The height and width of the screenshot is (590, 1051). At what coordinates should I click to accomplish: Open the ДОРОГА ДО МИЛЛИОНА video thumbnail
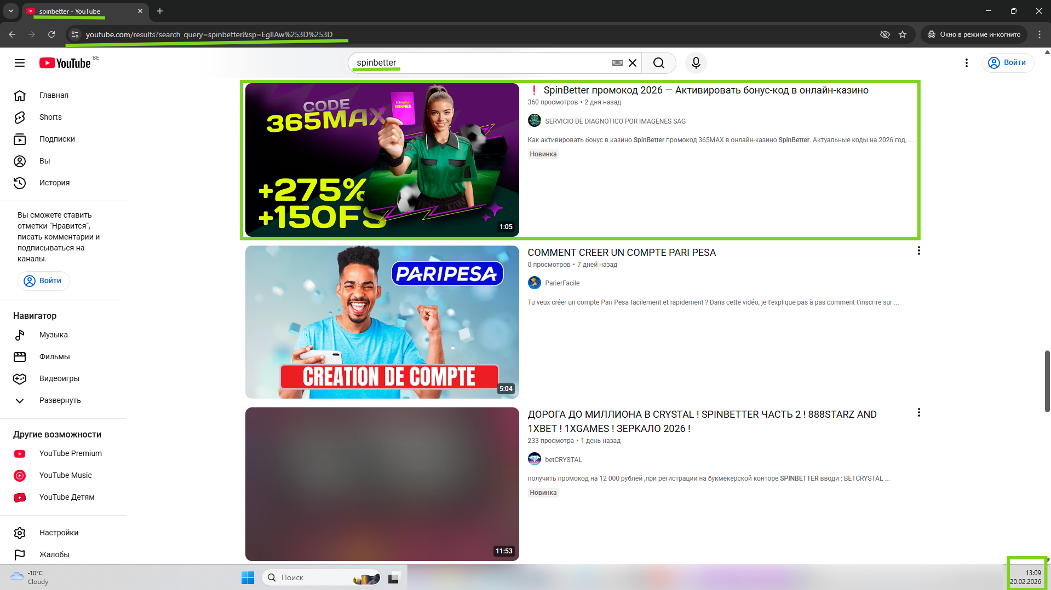382,484
